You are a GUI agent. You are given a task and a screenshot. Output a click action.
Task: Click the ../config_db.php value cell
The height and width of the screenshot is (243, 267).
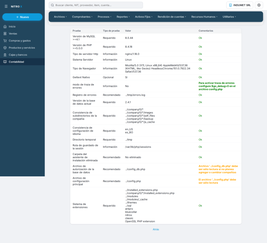click(135, 169)
